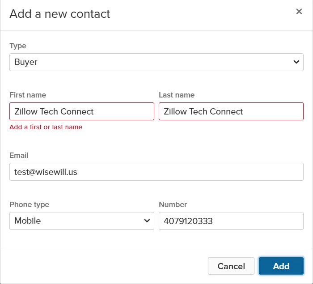Select the test@wisewill.us email text
Viewport: 313px width, 284px height.
(46, 172)
